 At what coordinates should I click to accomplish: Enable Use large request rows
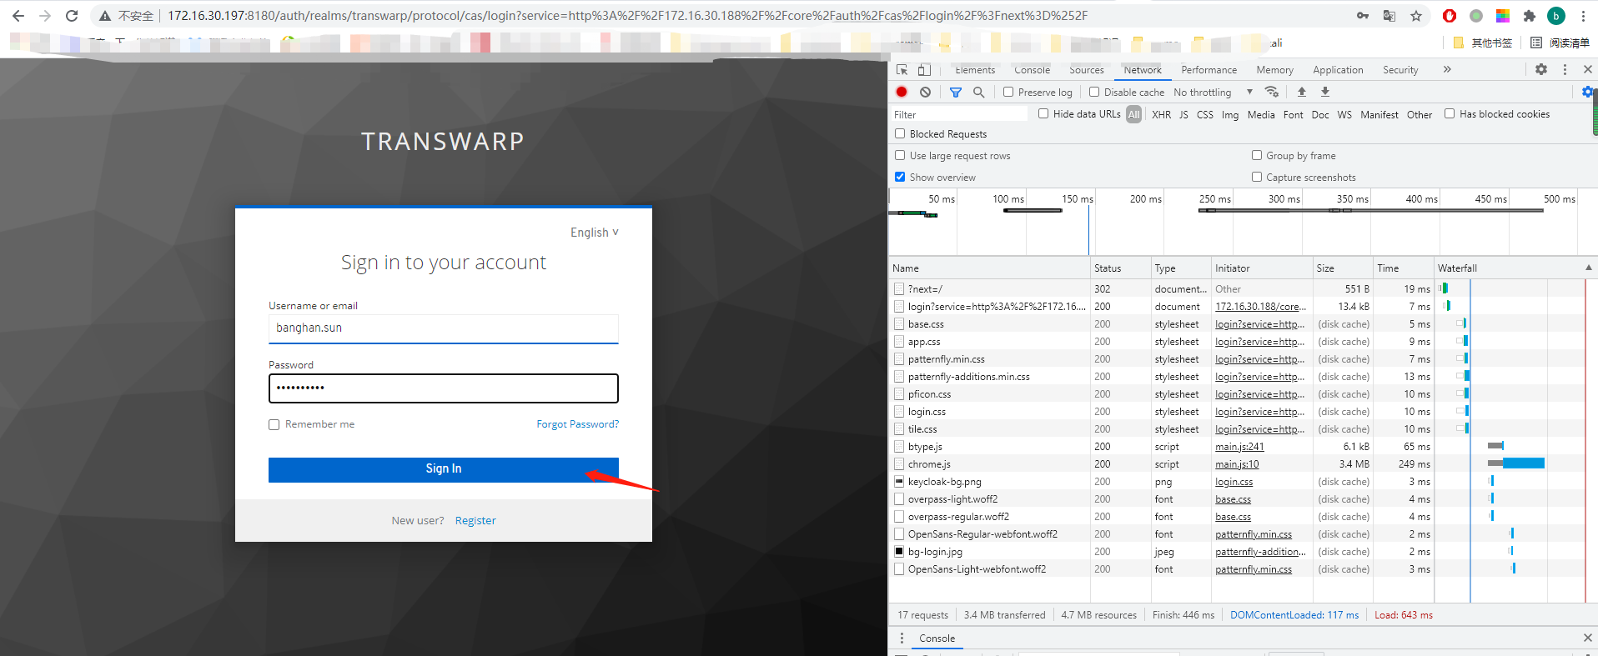click(x=900, y=155)
